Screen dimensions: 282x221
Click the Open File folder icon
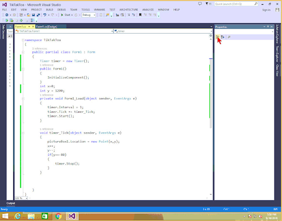click(29, 15)
